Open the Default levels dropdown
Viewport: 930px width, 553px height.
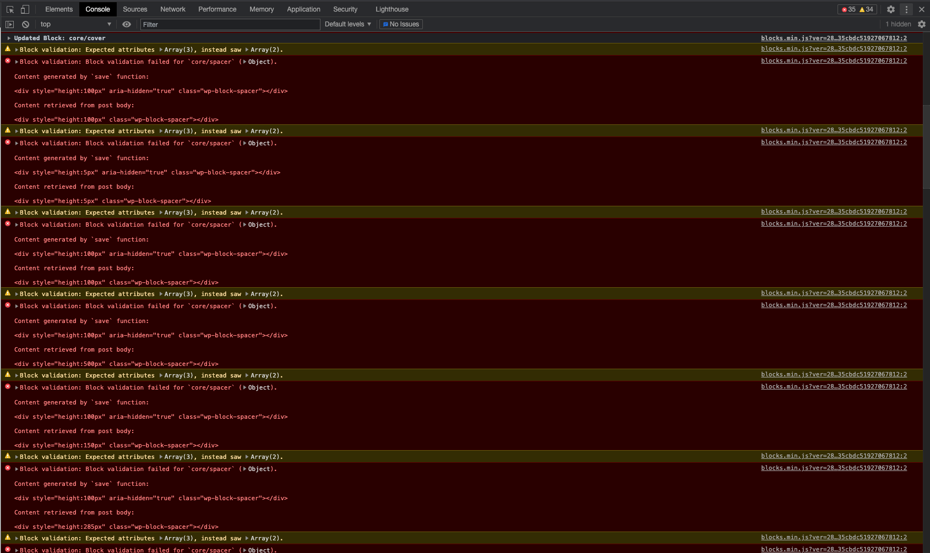coord(348,24)
